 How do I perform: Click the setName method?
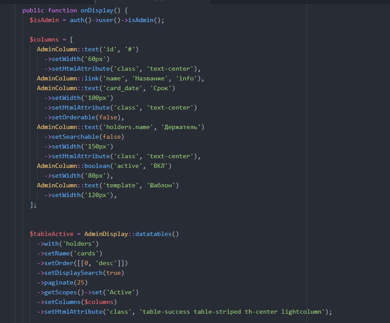click(57, 254)
